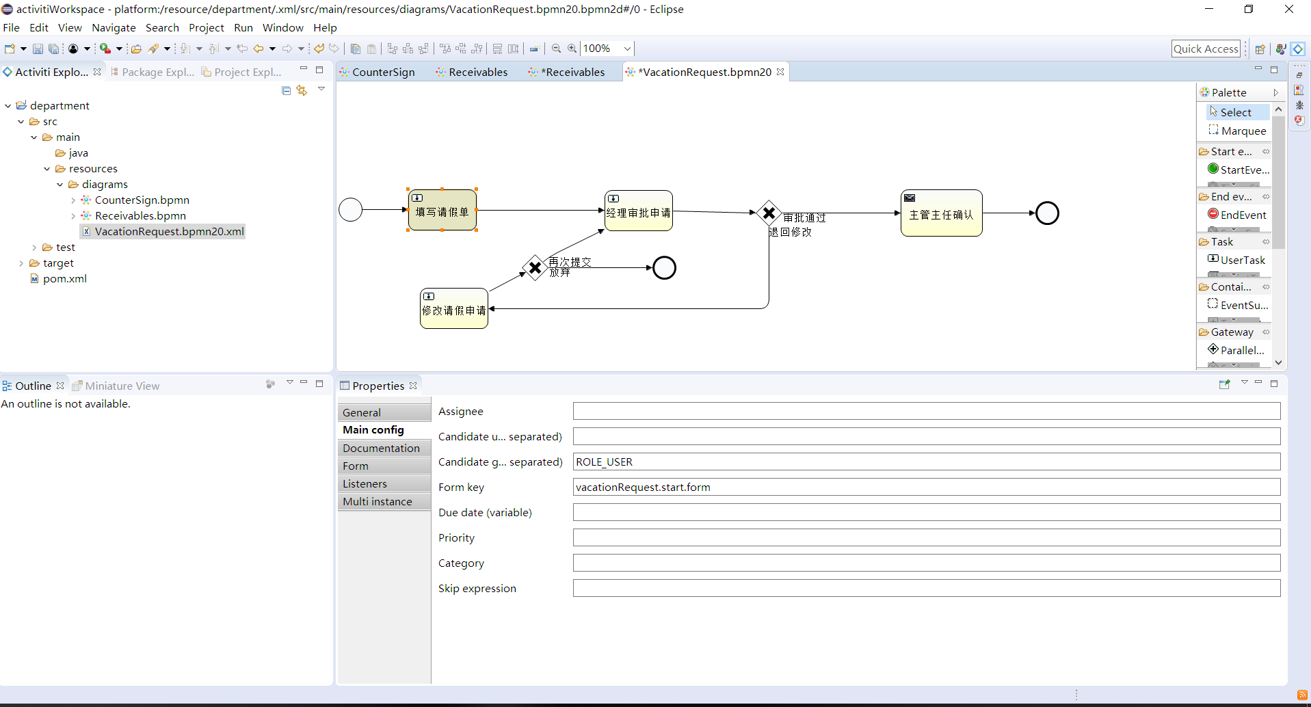
Task: Collapse the resources folder node
Action: (47, 168)
